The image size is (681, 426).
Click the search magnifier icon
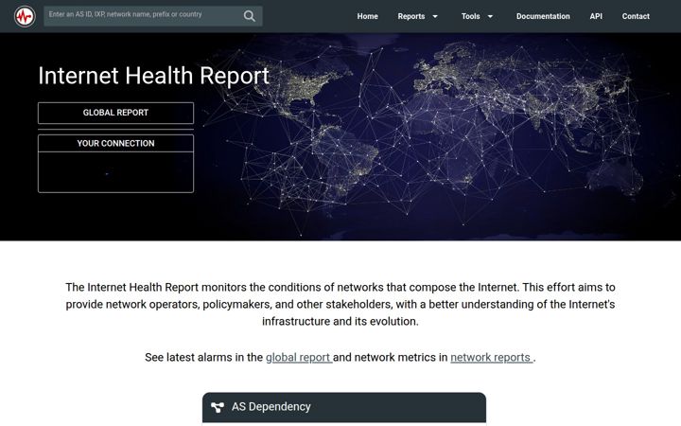pos(250,16)
